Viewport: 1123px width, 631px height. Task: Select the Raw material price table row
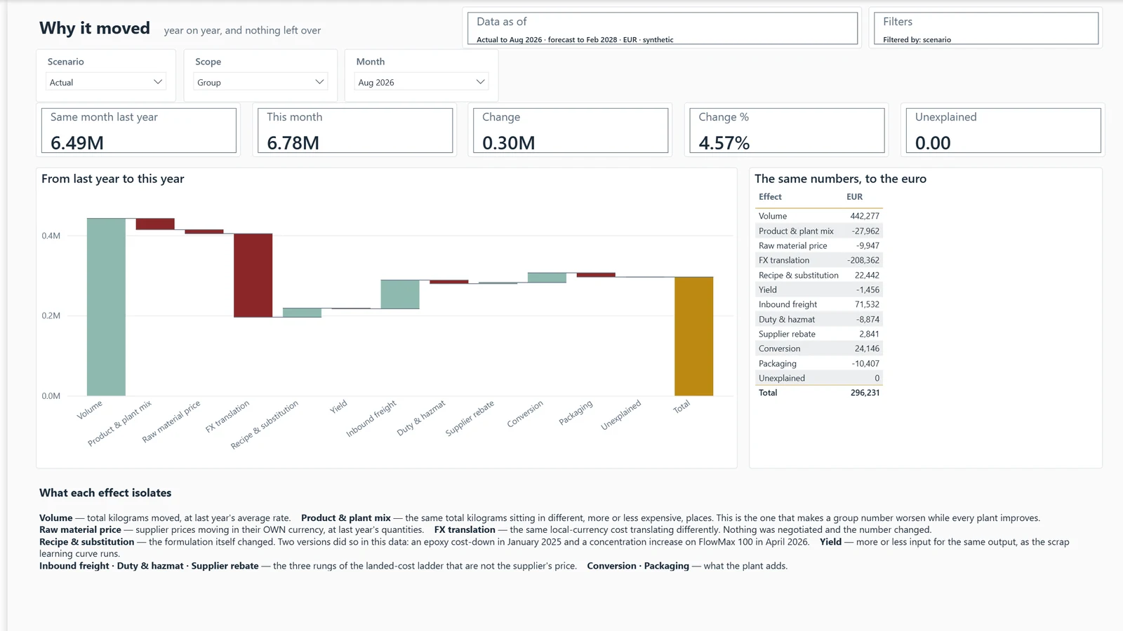[x=818, y=245]
